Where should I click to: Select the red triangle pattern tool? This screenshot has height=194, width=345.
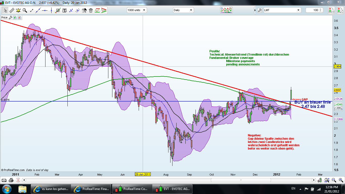coord(104,10)
